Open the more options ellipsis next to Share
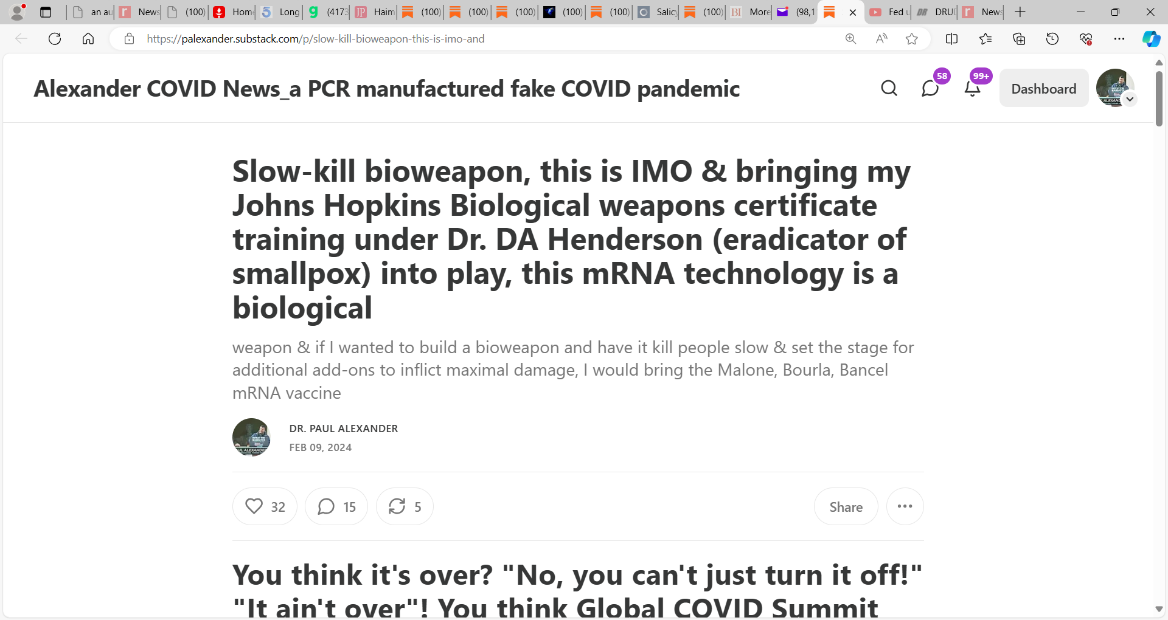 click(x=905, y=506)
